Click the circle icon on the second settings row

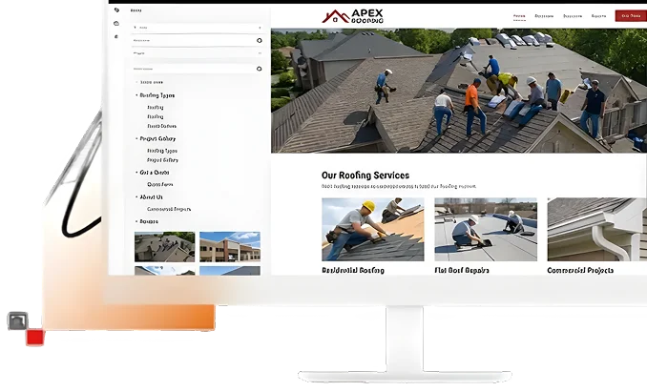[x=260, y=40]
